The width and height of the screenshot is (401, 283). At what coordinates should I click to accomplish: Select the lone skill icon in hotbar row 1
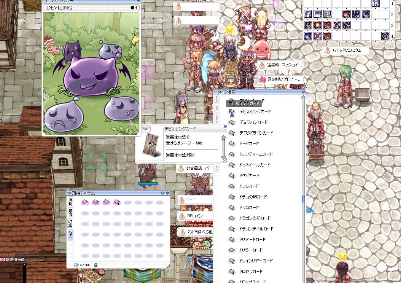[375, 3]
